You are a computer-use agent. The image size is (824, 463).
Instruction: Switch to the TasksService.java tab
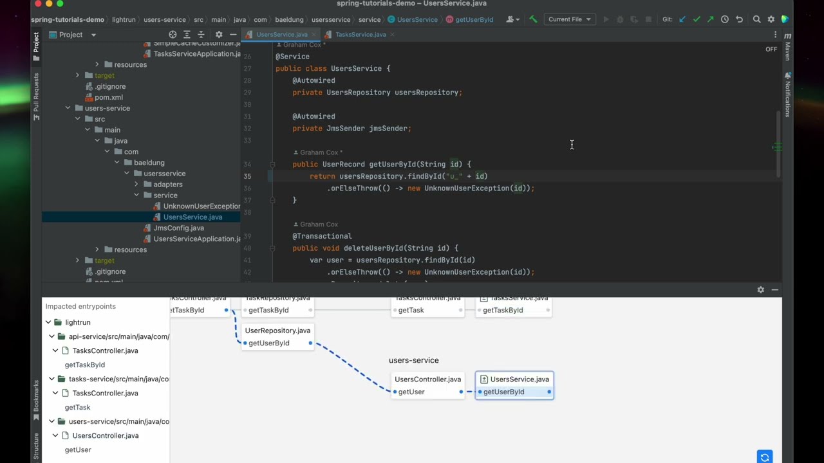360,34
